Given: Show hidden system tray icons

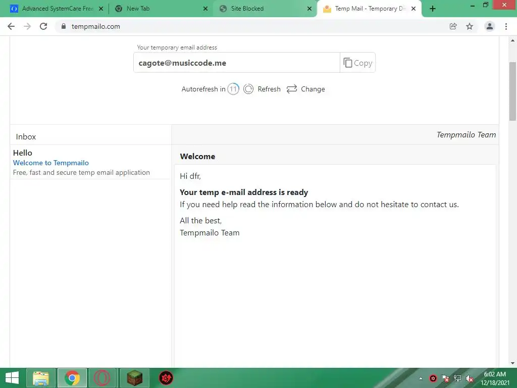Looking at the screenshot, I should [421, 378].
